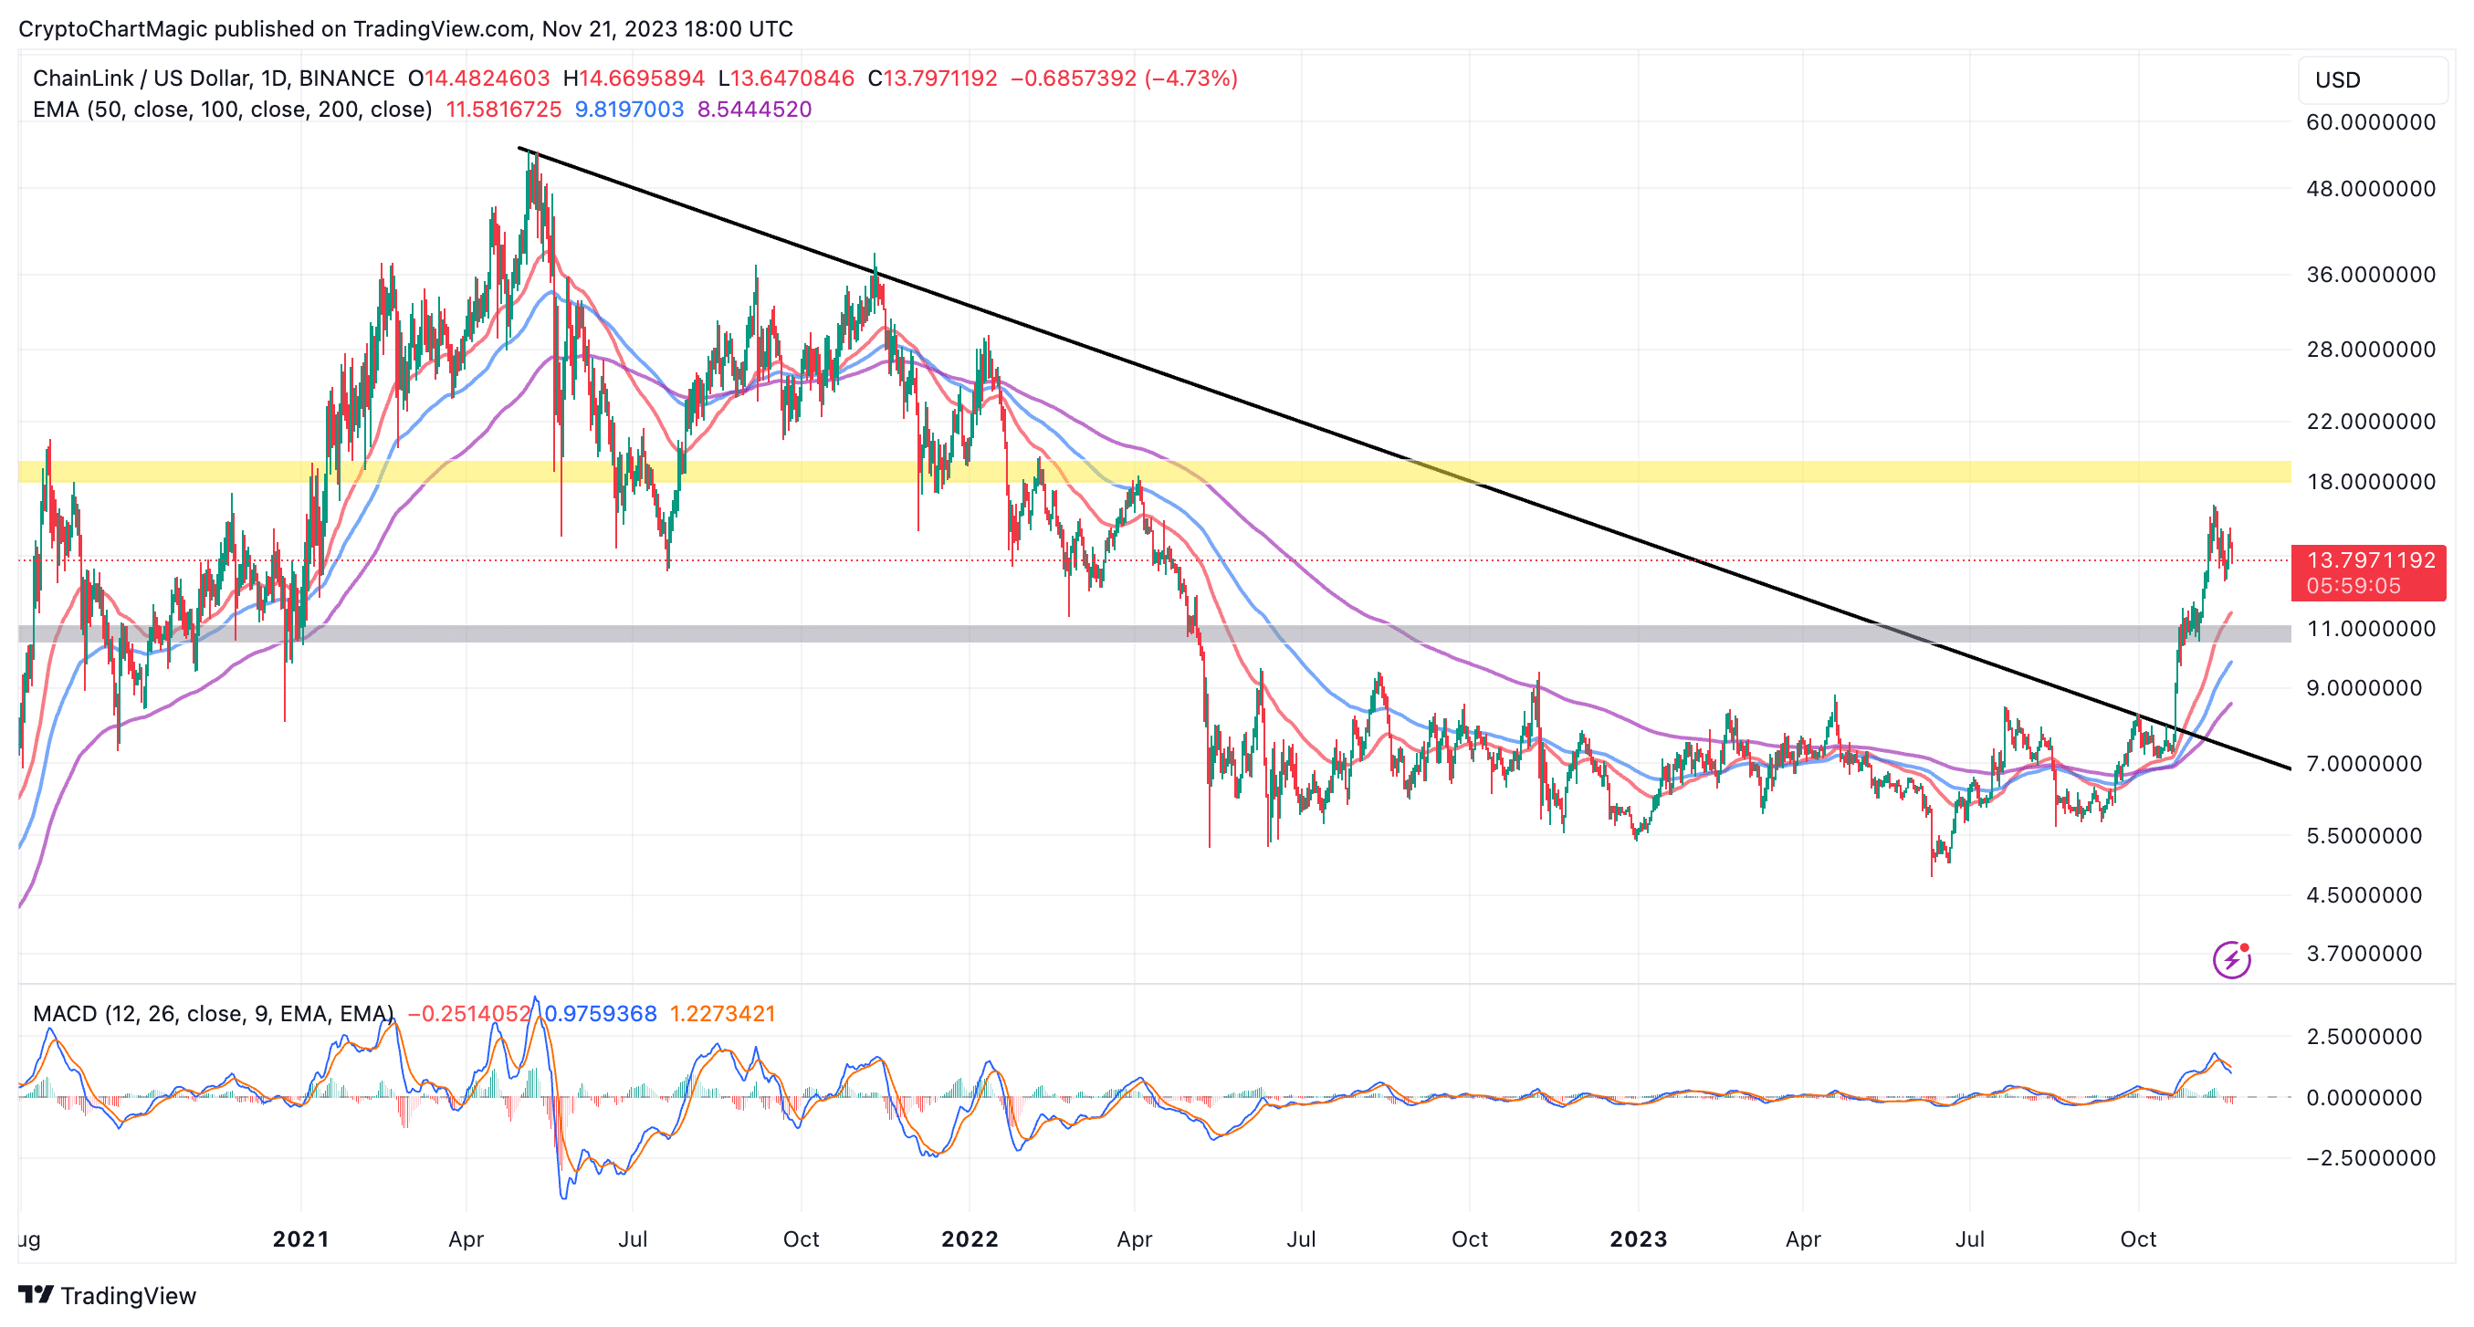The height and width of the screenshot is (1327, 2474).
Task: Click the 11.0000000 price axis label
Action: pos(2370,629)
